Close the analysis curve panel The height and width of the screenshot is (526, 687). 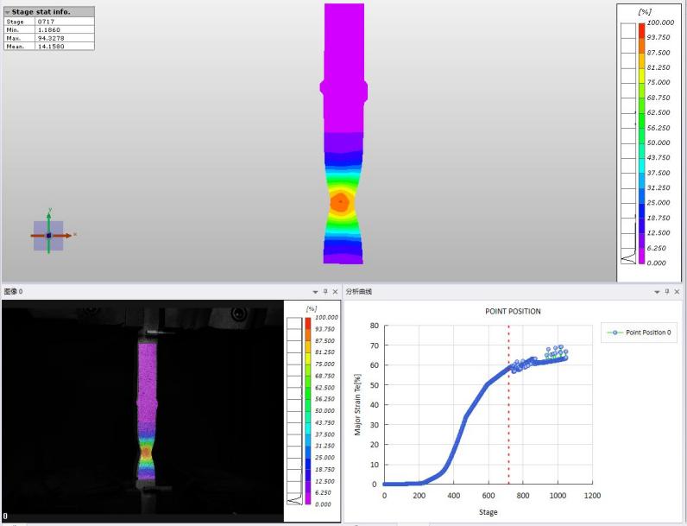click(677, 292)
